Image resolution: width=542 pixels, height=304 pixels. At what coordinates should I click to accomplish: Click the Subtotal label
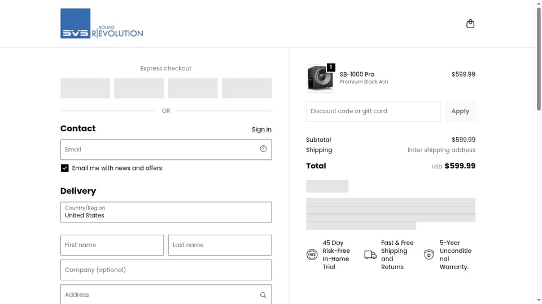coord(318,140)
